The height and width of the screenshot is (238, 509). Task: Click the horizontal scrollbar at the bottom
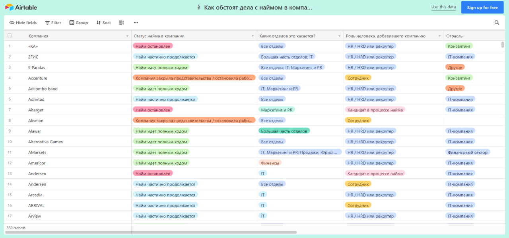point(151,232)
